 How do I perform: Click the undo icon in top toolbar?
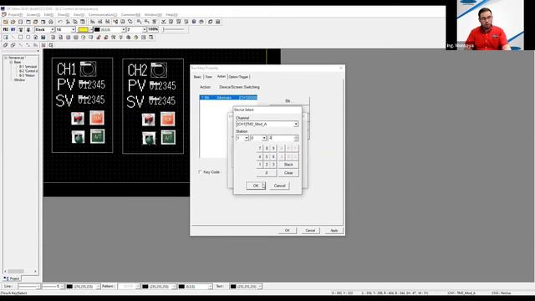59,22
